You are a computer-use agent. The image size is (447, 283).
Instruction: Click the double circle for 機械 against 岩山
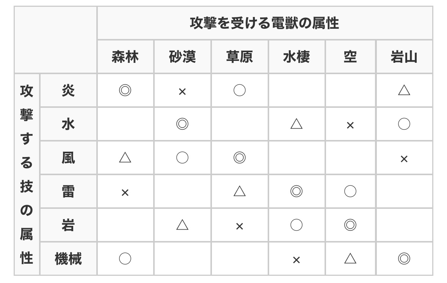404,259
